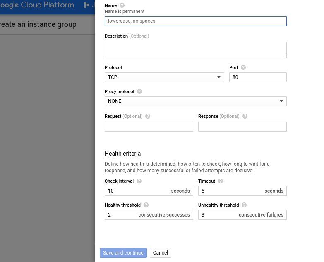324x262 pixels.
Task: Click Save and continue button
Action: coord(123,253)
